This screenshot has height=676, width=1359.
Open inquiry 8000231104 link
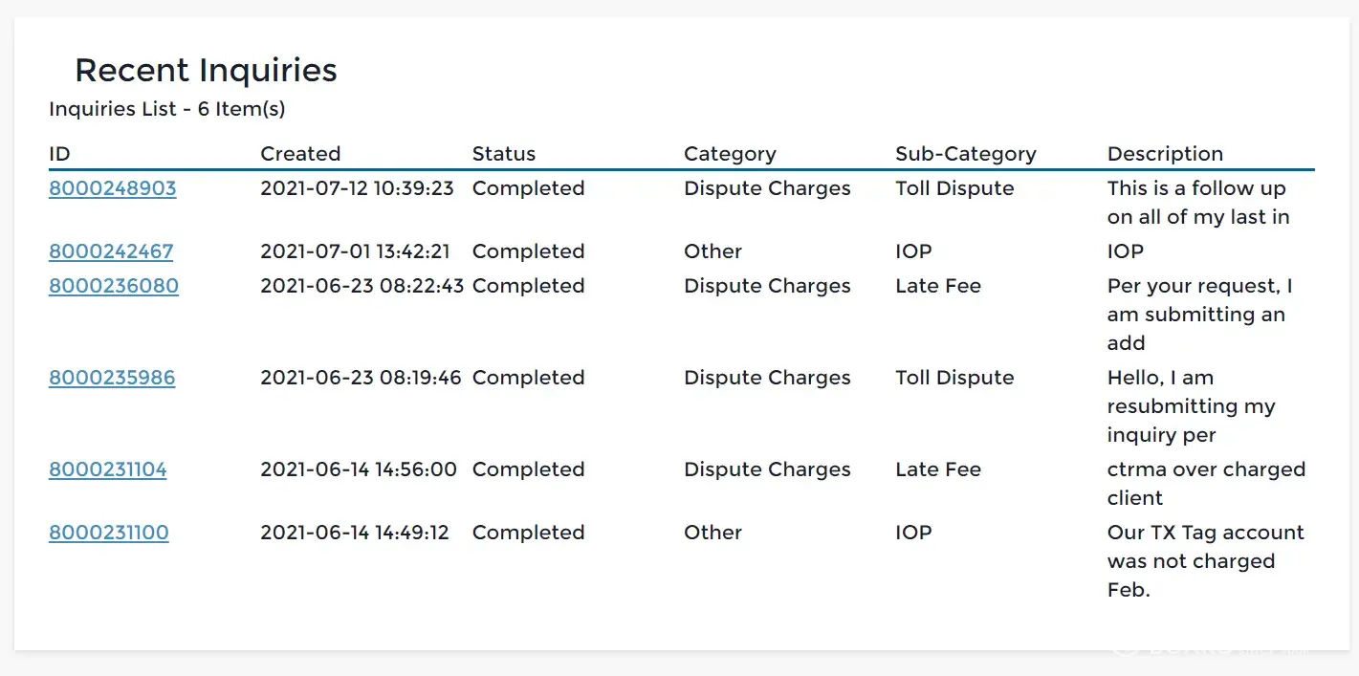[107, 469]
